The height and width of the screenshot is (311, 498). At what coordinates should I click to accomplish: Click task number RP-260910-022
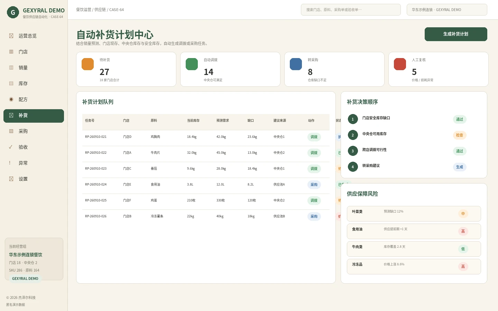click(x=96, y=153)
